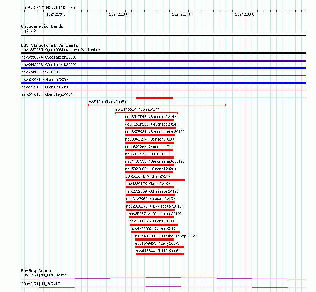Screen dimensions: 316x292
Task: Click the blue nsv520491 variant bar
Action: [163, 83]
